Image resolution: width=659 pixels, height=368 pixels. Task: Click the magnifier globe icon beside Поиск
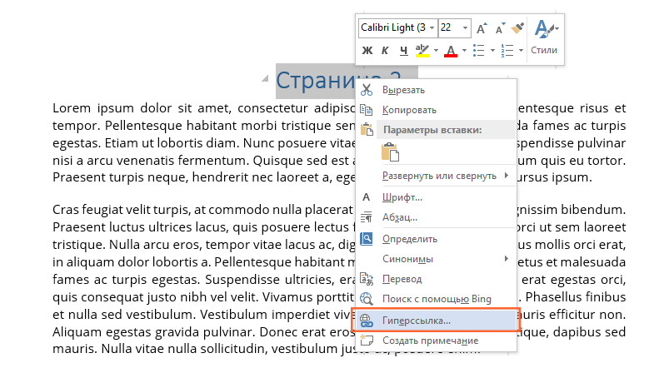(x=367, y=299)
